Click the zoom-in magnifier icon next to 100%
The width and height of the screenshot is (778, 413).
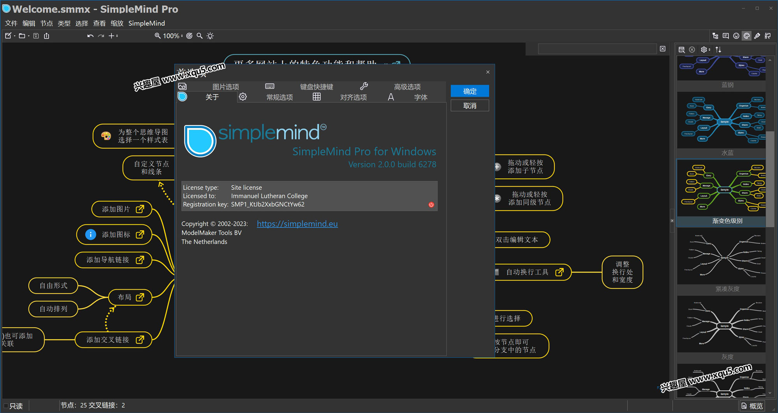(158, 36)
